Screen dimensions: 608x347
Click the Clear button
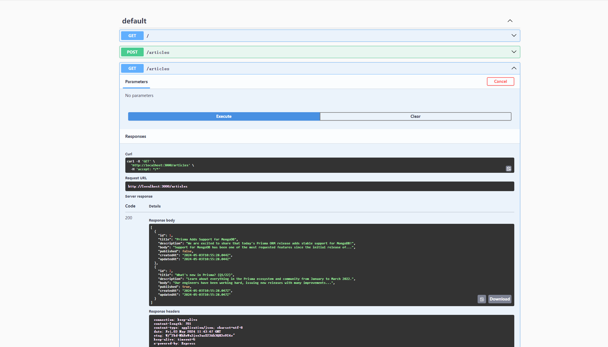(415, 116)
